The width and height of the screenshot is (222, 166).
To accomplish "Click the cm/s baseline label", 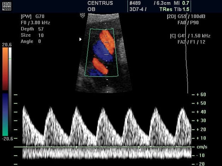I will click(201, 147).
